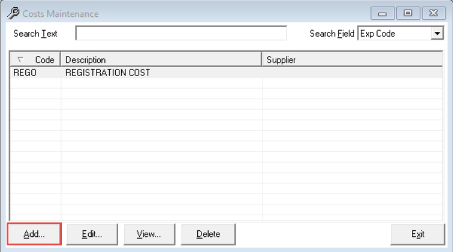Viewport: 453px width, 252px height.
Task: Minimize the Costs Maintenance window
Action: (x=382, y=13)
